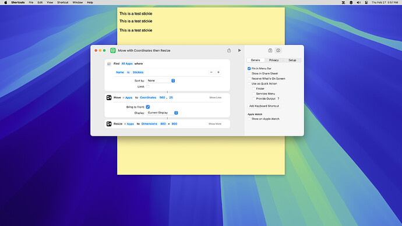Switch to the Setup tab

coord(292,60)
